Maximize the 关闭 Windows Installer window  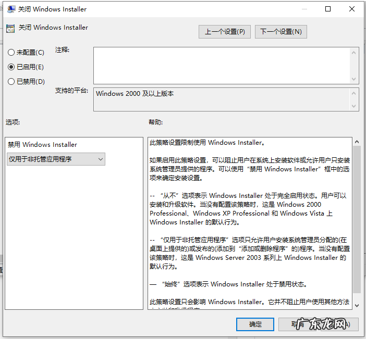tap(328, 9)
